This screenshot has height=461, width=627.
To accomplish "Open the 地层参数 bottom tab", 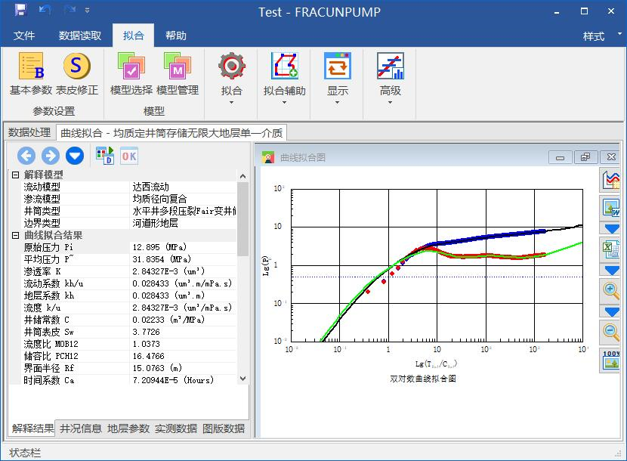I will [x=128, y=429].
